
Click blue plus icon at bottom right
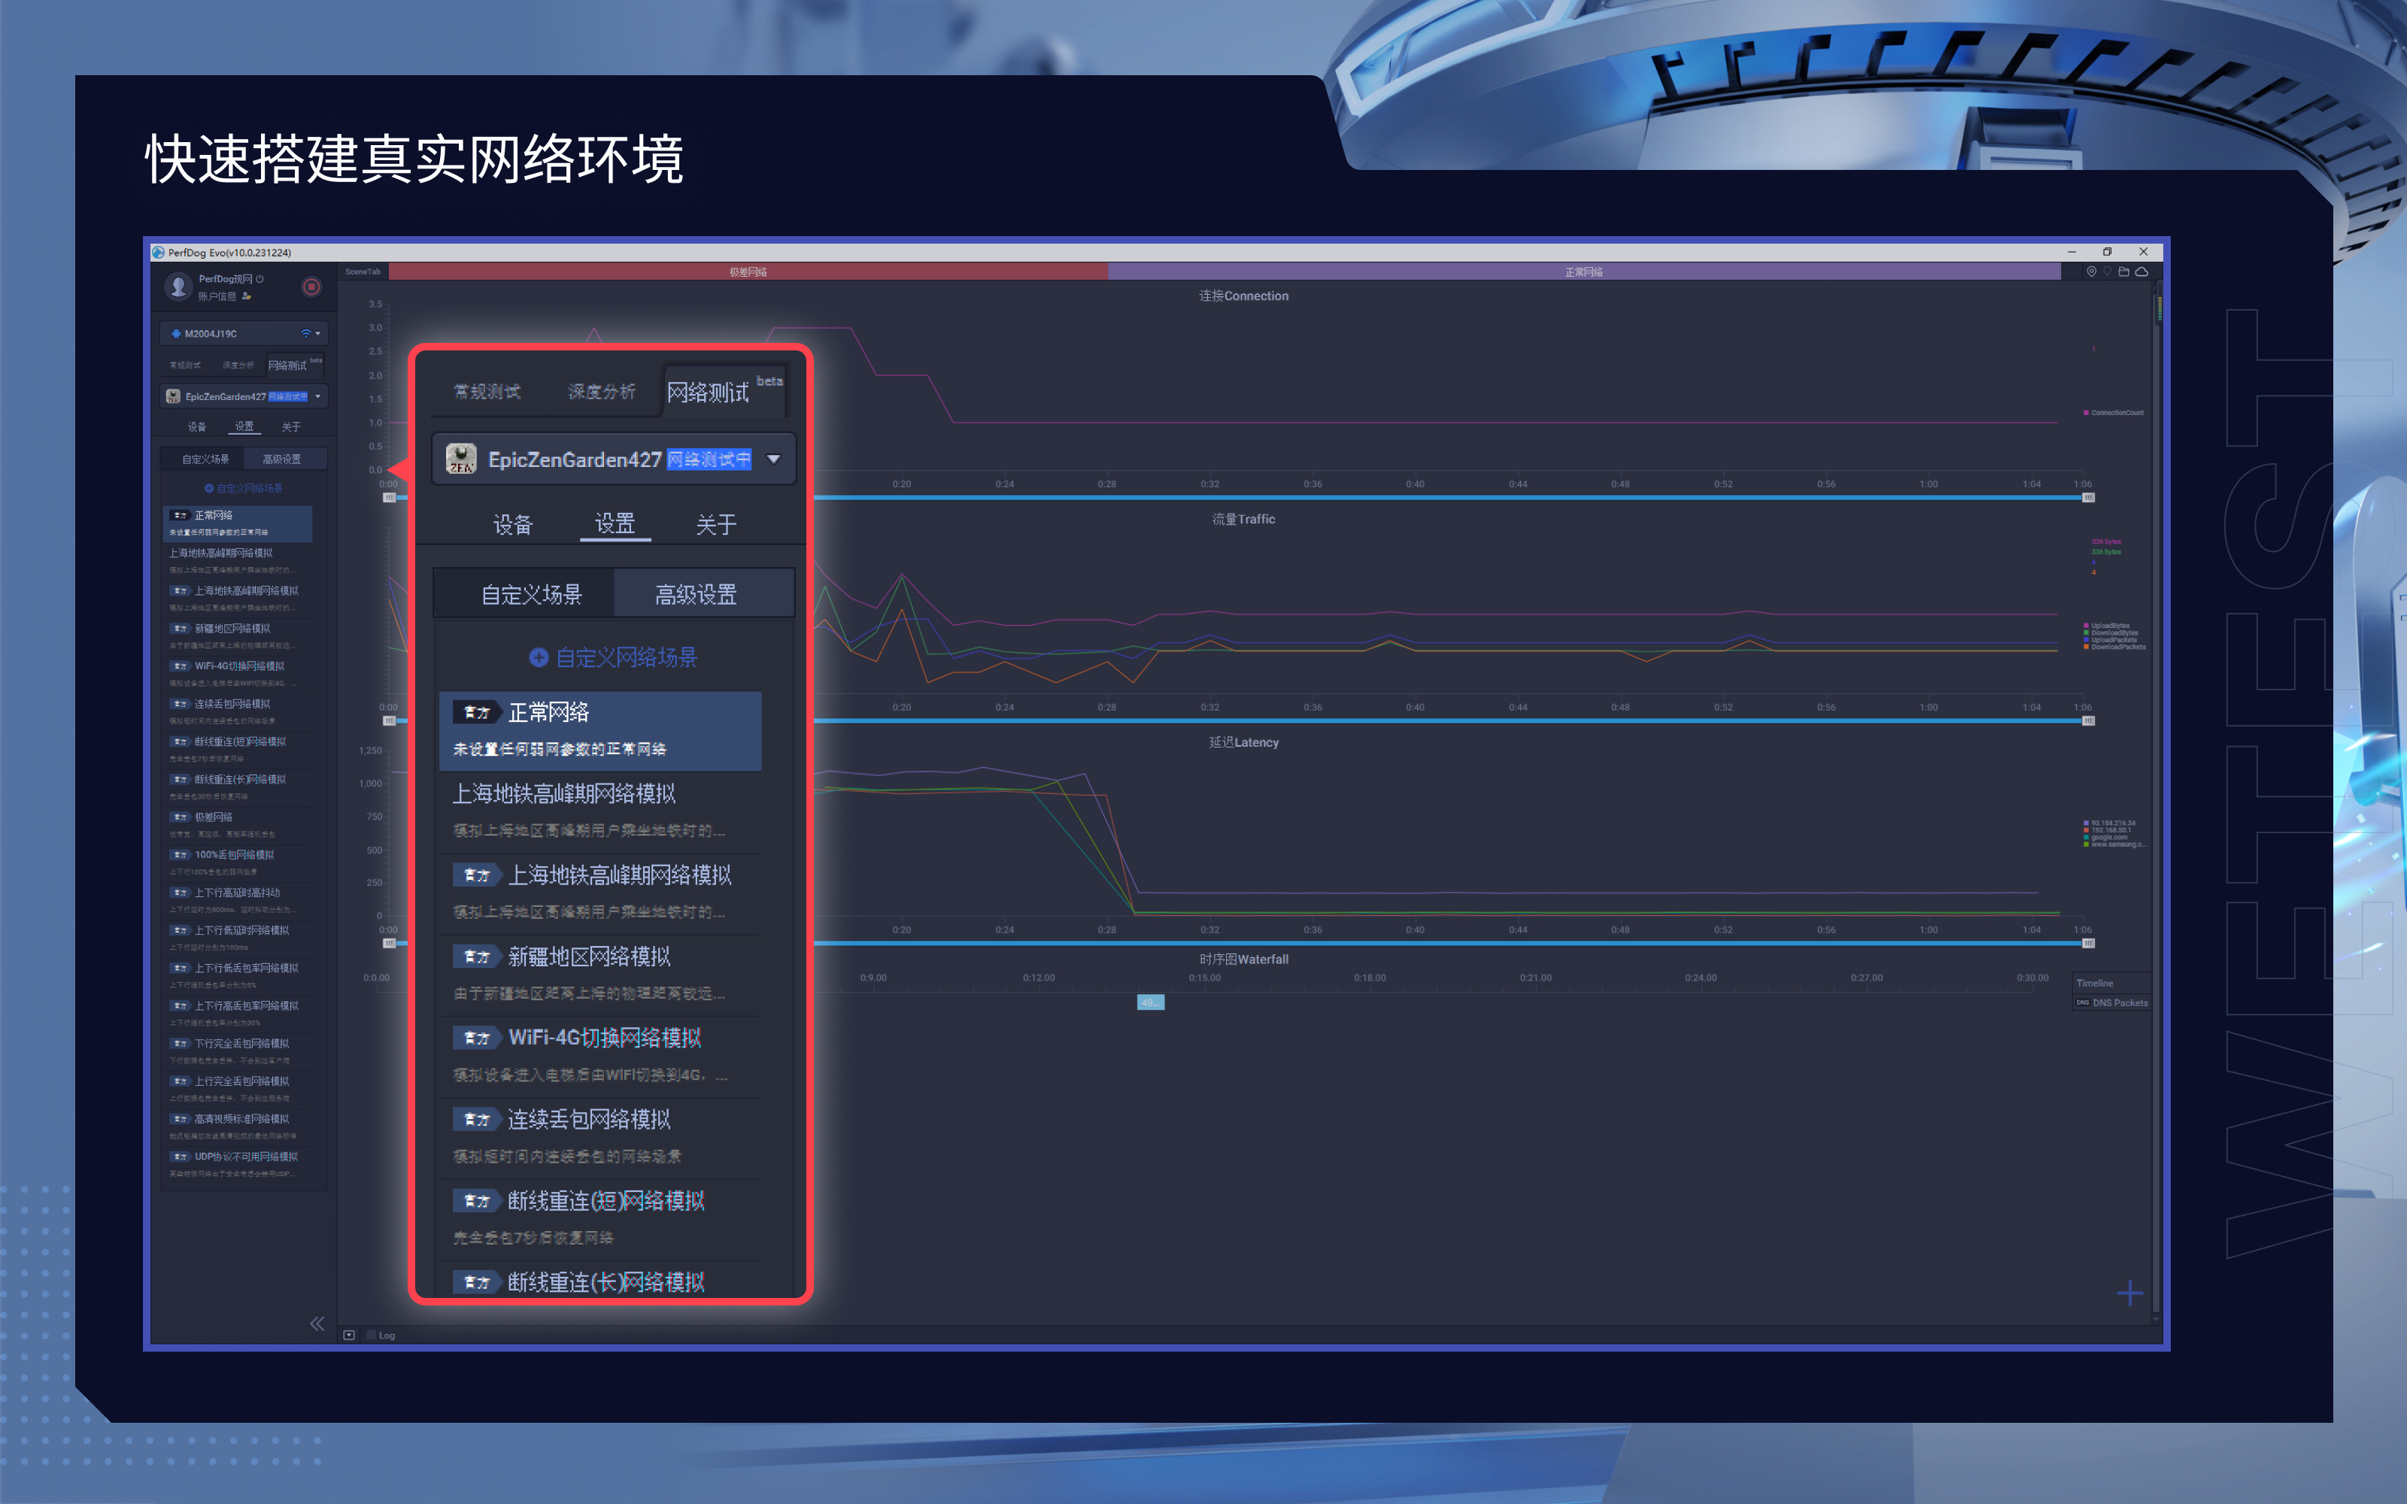click(2129, 1293)
